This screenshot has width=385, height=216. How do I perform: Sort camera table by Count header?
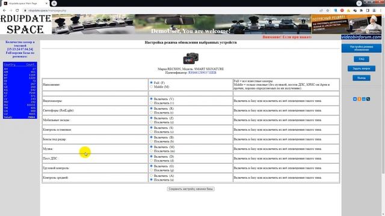click(x=31, y=64)
